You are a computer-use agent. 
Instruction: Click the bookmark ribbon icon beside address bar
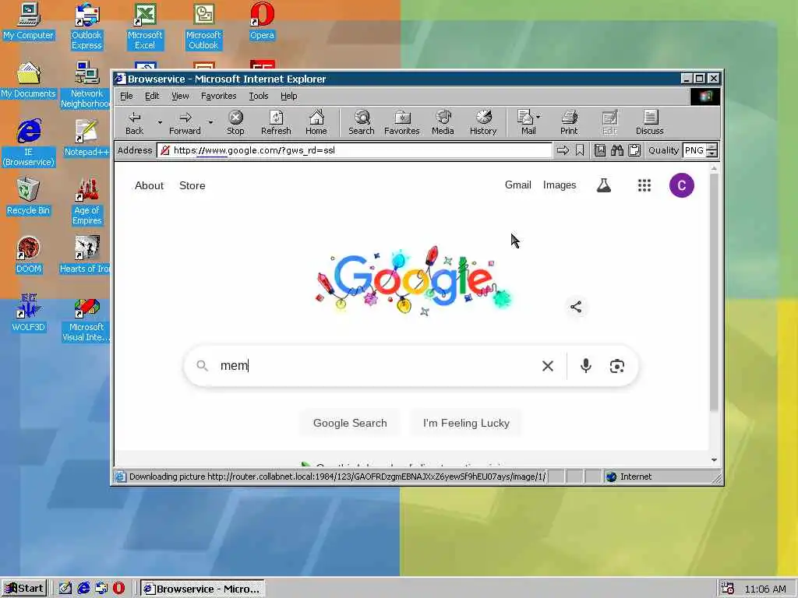pos(580,150)
